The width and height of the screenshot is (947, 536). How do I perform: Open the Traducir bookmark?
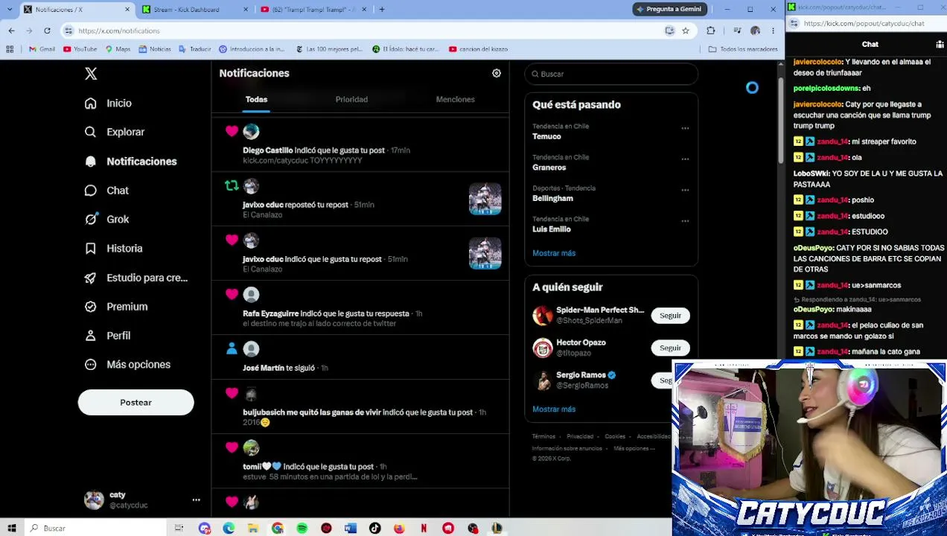click(x=195, y=49)
